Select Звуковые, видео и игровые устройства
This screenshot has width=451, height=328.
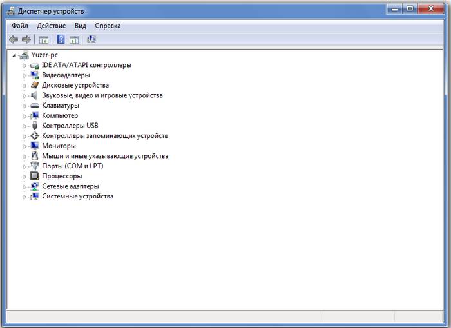tap(102, 95)
